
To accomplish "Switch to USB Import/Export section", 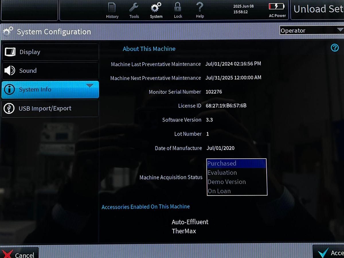I will tap(50, 108).
